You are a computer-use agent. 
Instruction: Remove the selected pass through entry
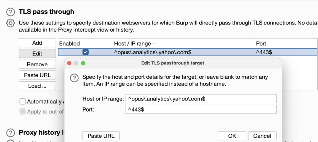pos(37,64)
